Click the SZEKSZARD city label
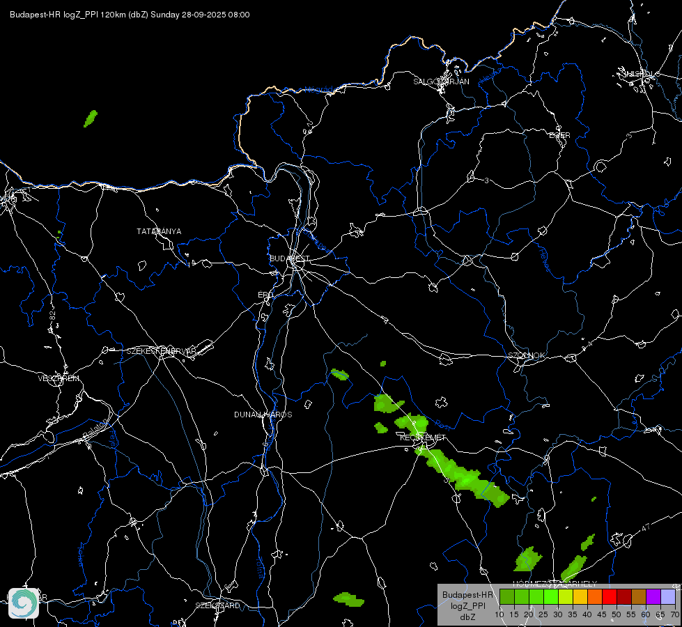Screen dimensions: 682x627 (217, 605)
